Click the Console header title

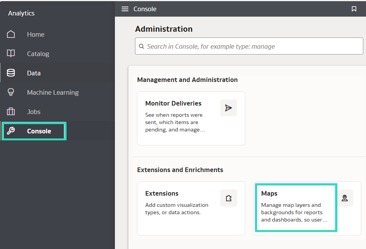[145, 9]
